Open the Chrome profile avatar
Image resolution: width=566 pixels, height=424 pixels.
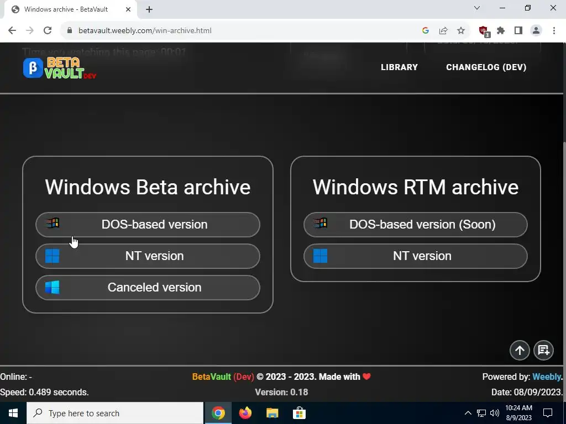536,31
